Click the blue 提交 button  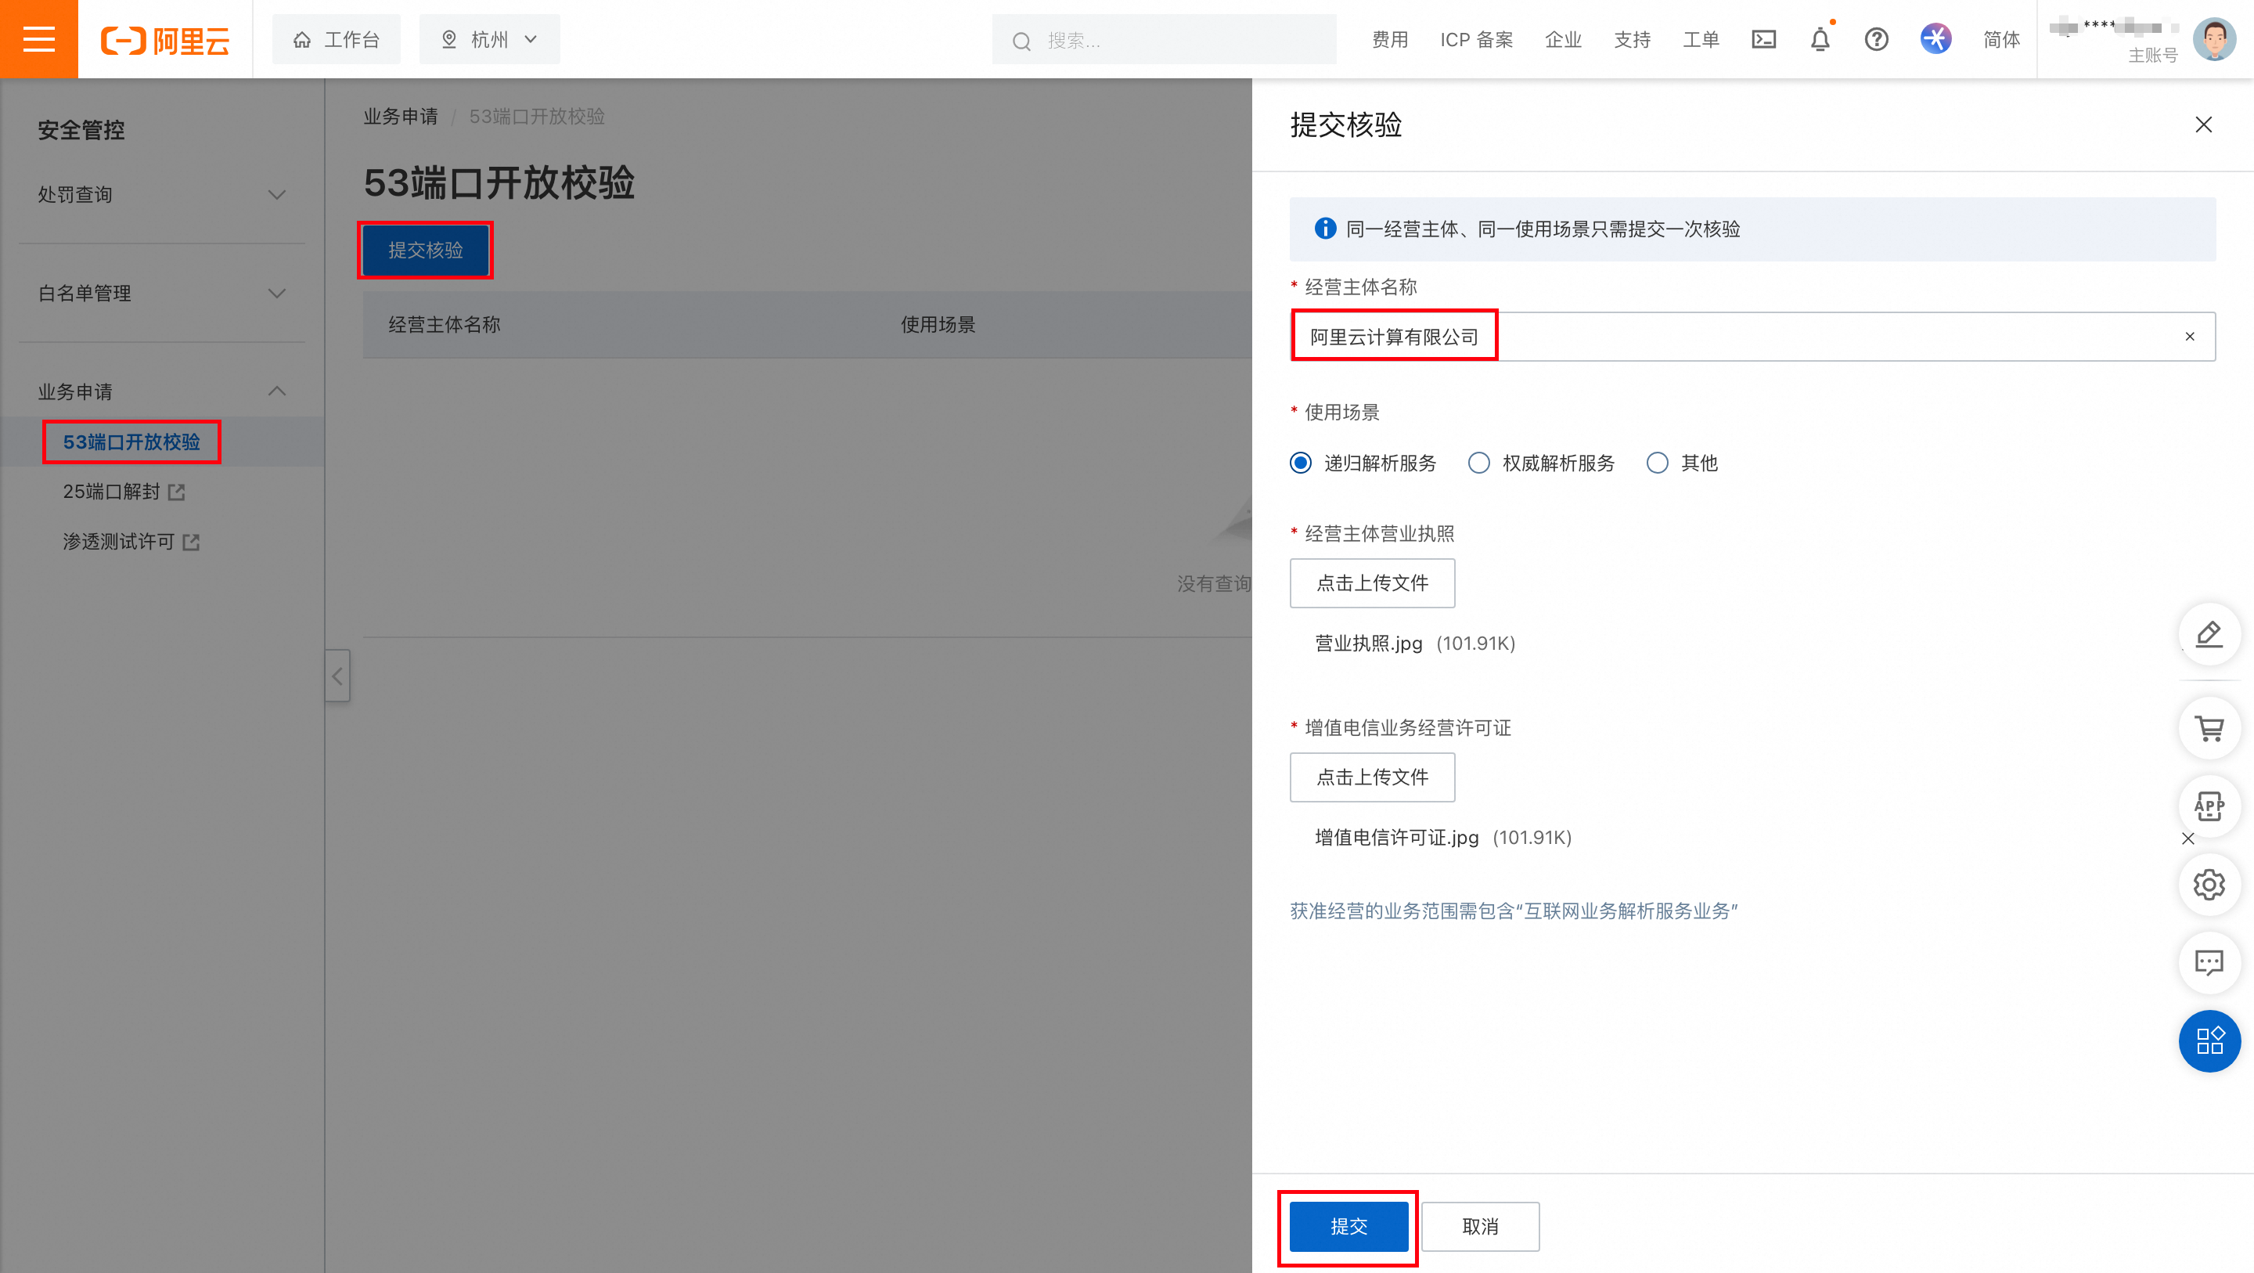pos(1348,1226)
